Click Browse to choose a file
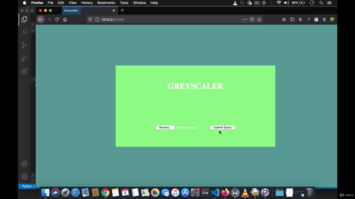 click(165, 128)
